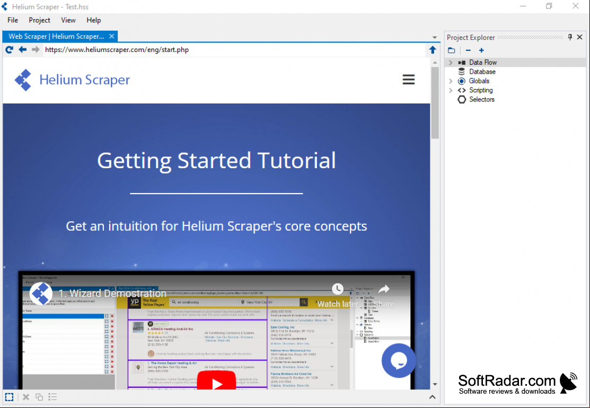Open the Project menu
The image size is (590, 408).
point(39,20)
